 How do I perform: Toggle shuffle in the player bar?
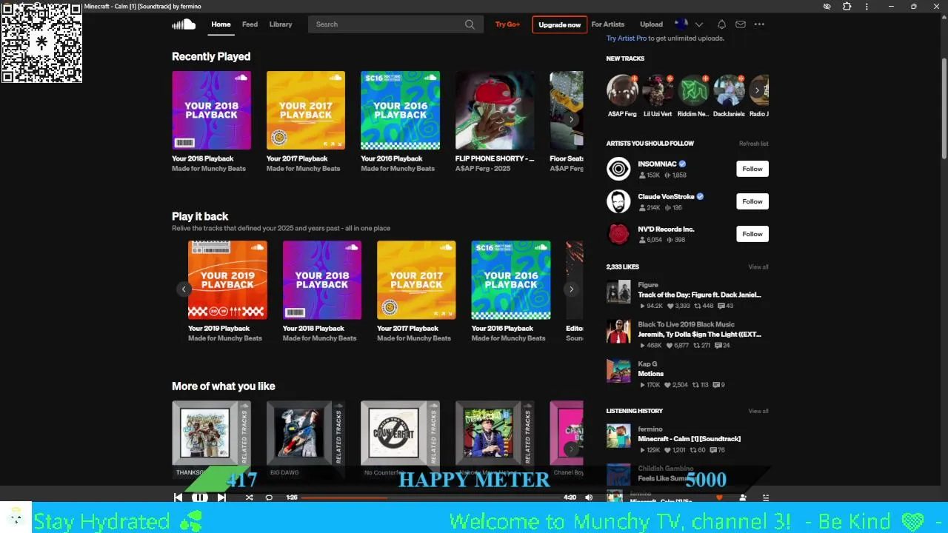pyautogui.click(x=249, y=497)
